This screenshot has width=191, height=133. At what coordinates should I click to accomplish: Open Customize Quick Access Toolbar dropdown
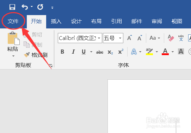(52, 8)
